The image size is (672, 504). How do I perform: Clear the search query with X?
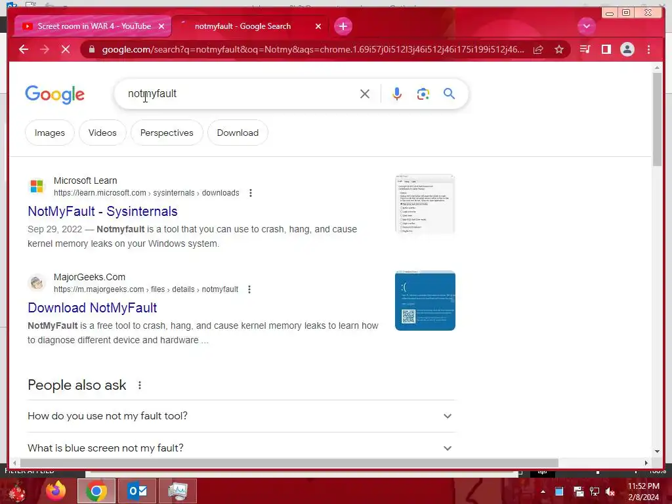(x=365, y=94)
